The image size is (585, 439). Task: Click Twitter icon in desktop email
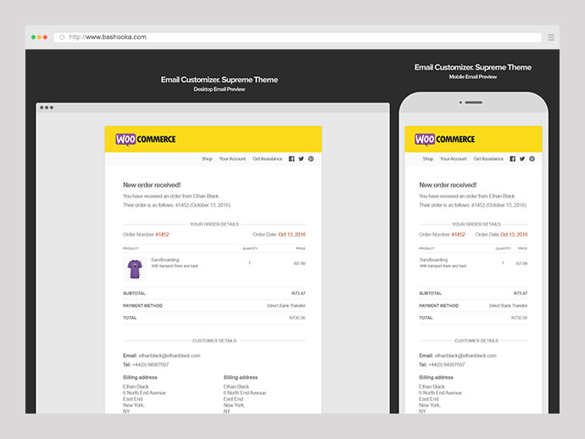tap(301, 158)
